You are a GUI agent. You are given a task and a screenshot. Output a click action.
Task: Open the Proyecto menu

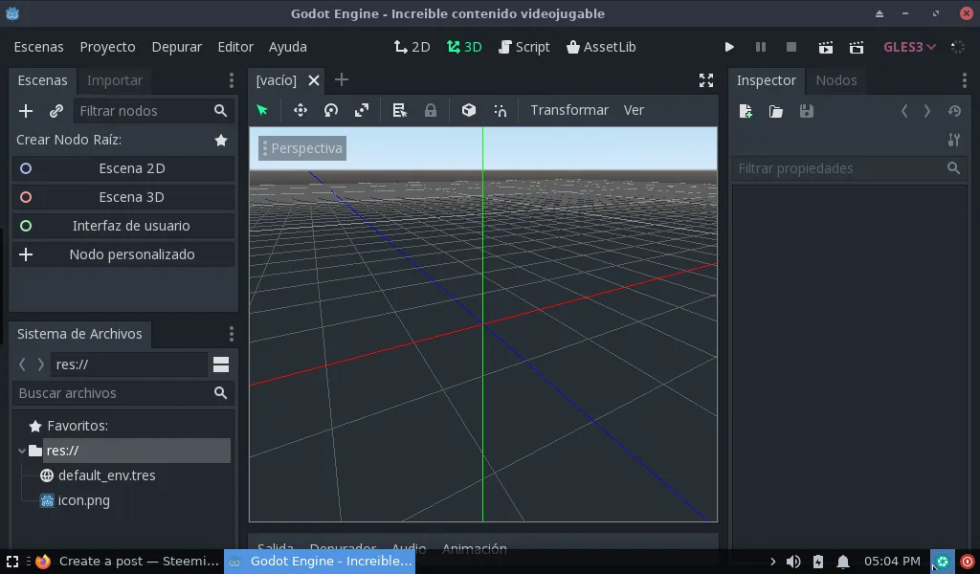(x=107, y=47)
